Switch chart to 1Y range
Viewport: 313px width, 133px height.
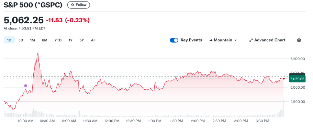tap(71, 40)
